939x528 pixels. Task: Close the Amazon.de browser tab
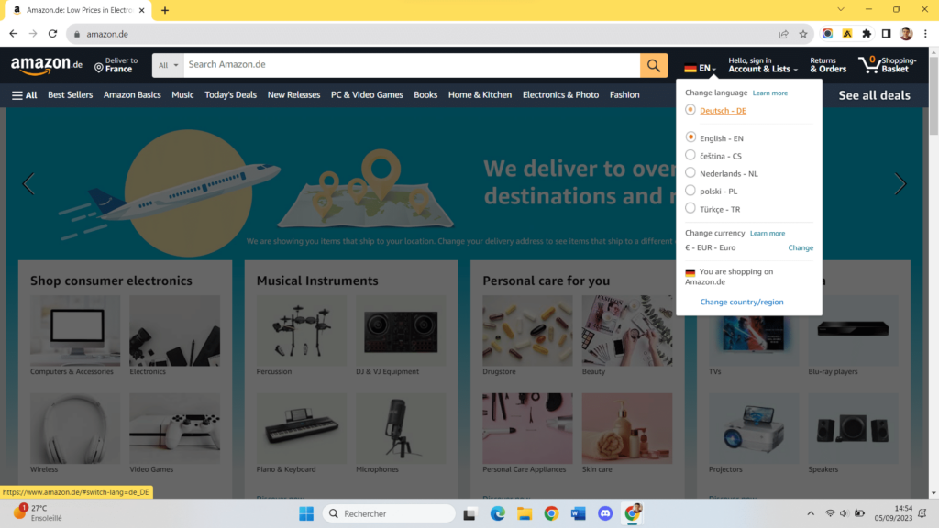point(142,10)
